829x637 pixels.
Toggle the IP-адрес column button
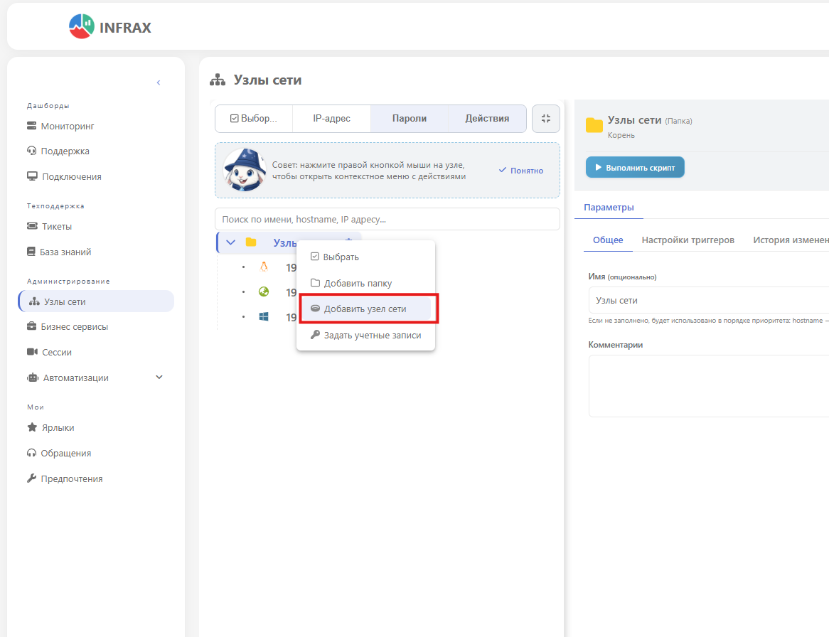coord(331,119)
